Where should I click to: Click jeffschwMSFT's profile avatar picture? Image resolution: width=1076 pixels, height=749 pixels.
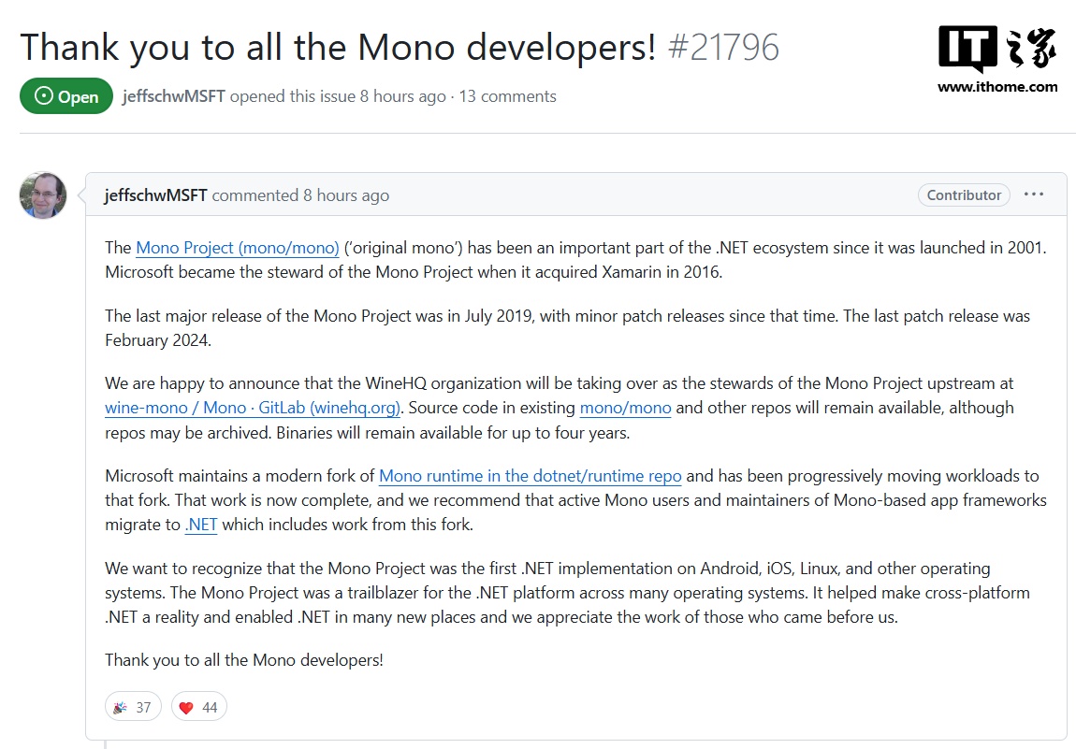pos(43,195)
